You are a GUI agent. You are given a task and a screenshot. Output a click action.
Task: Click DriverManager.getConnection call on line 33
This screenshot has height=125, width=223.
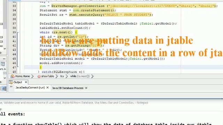(78, 6)
